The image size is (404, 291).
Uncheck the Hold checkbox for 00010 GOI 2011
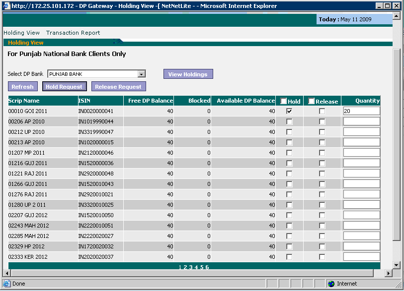pyautogui.click(x=289, y=111)
